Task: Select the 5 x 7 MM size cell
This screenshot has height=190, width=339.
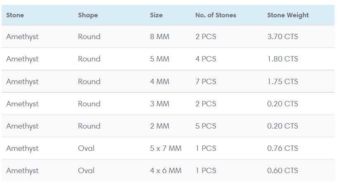Action: pos(166,148)
